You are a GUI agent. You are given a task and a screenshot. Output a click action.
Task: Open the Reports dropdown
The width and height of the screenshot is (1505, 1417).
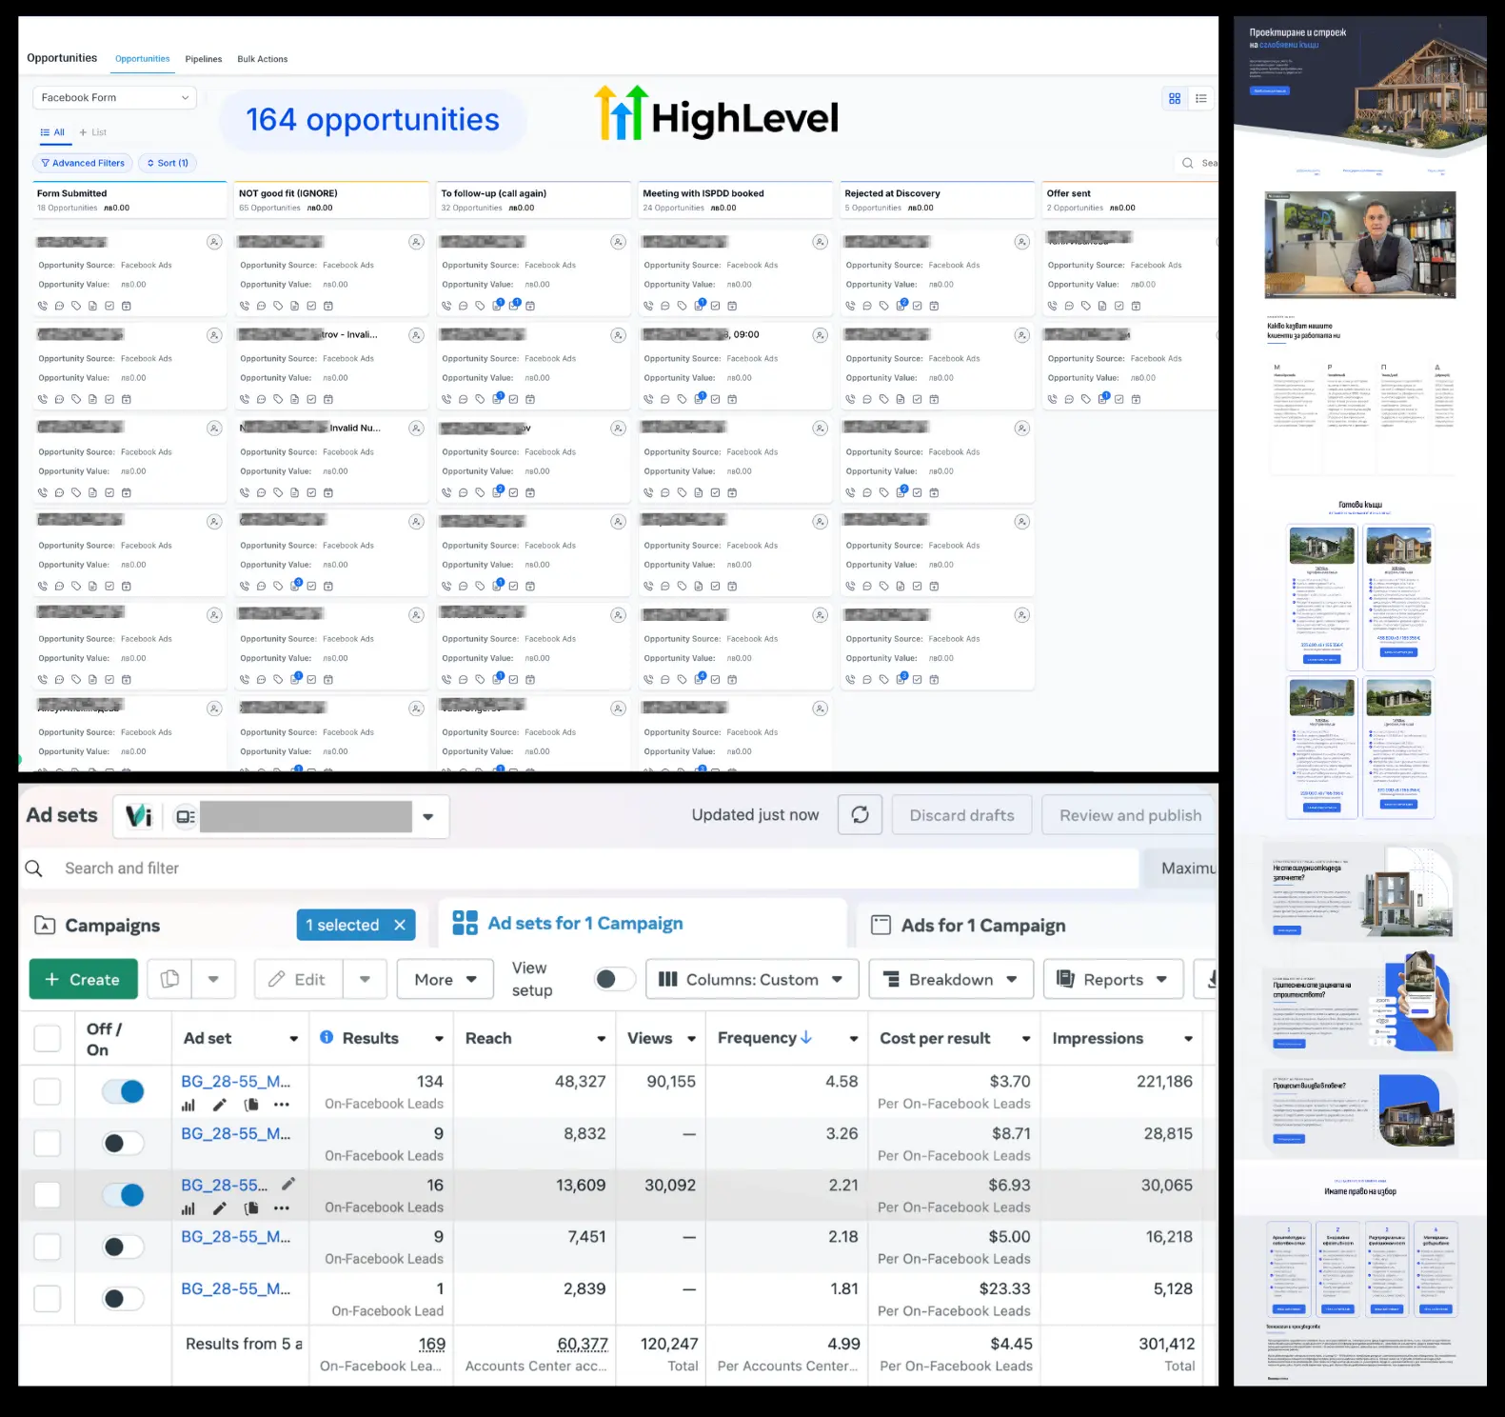1113,979
